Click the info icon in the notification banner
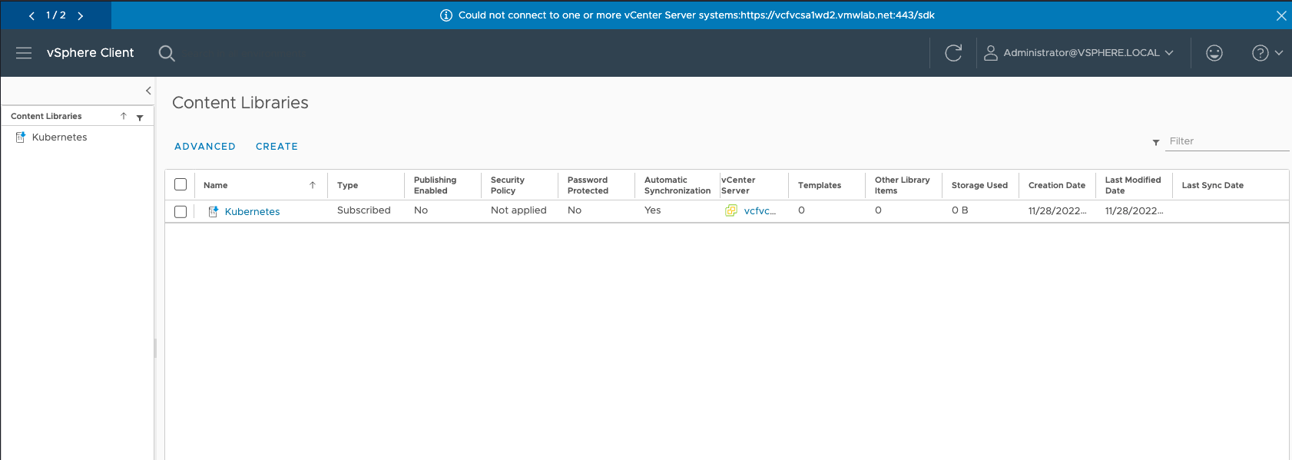The image size is (1292, 460). pos(446,15)
